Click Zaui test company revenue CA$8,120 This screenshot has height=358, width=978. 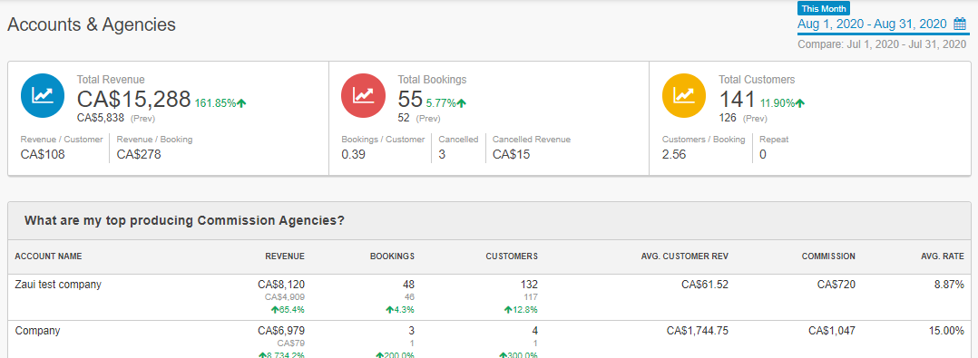coord(281,285)
